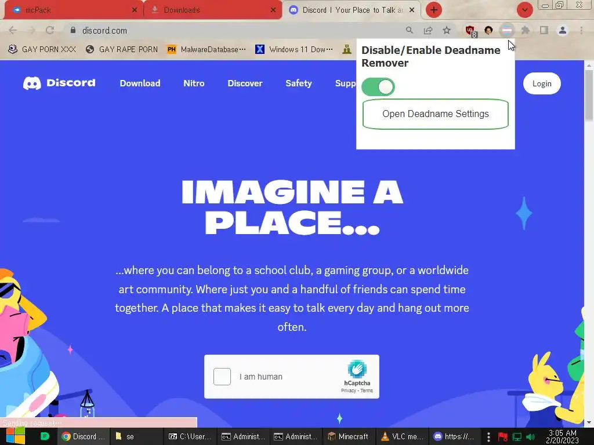This screenshot has height=445, width=594.
Task: Turn off the Deadname Remover toggle switch
Action: tap(378, 87)
